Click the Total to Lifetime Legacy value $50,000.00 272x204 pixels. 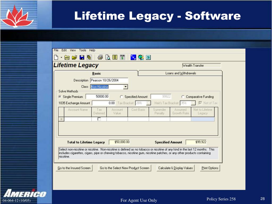pyautogui.click(x=119, y=142)
